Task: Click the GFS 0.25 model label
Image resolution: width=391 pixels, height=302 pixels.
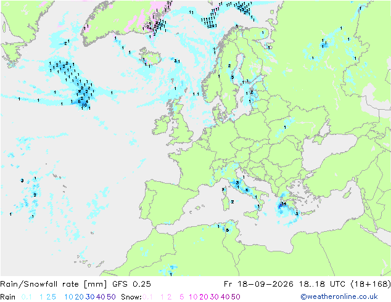Action: [131, 284]
